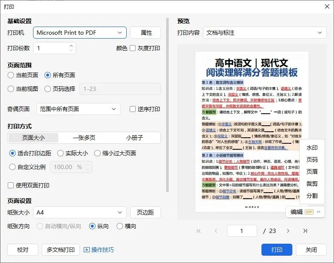The height and width of the screenshot is (263, 334).
Task: Enable 灰度打印 checkbox
Action: (x=133, y=48)
